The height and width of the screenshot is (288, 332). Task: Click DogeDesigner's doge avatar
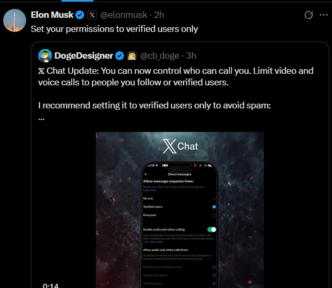pos(45,56)
